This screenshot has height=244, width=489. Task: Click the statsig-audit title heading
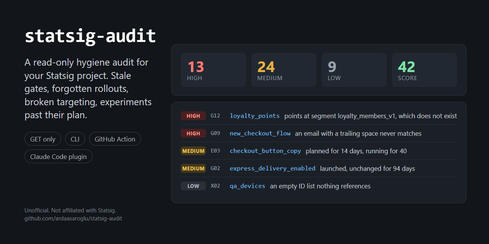pos(90,36)
